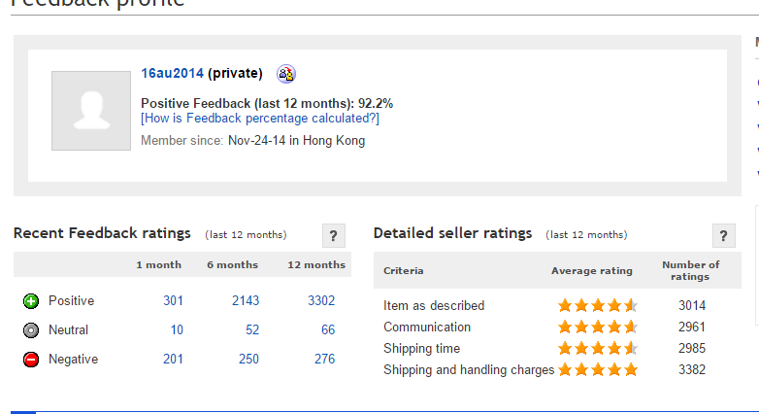The width and height of the screenshot is (759, 414).
Task: Open Recent Feedback ratings help question mark
Action: (x=334, y=235)
